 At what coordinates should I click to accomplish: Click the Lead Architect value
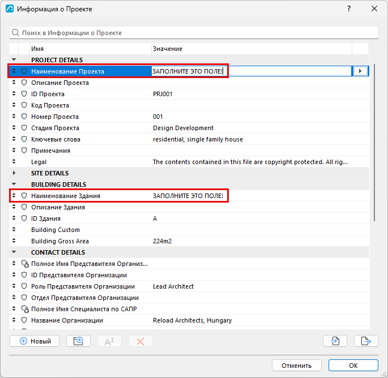[173, 286]
